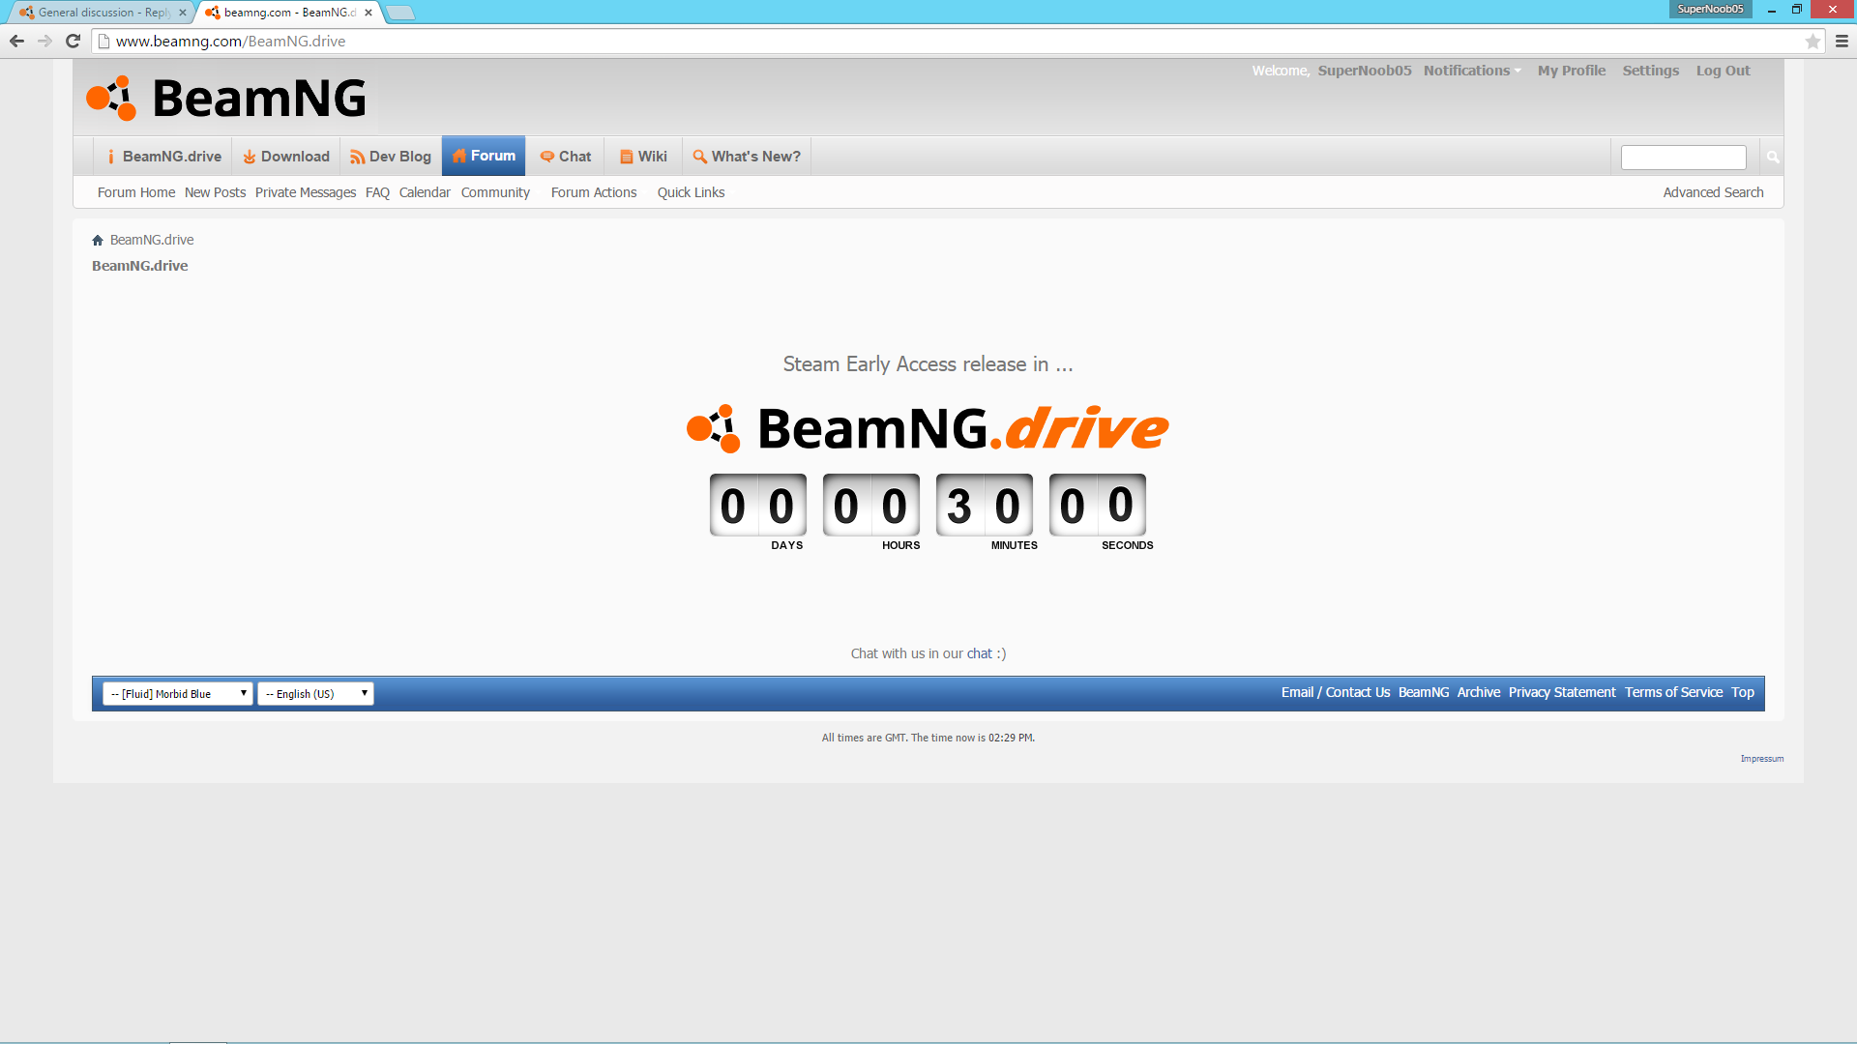Open New Posts link
Screen dimensions: 1857x1044
[x=215, y=192]
